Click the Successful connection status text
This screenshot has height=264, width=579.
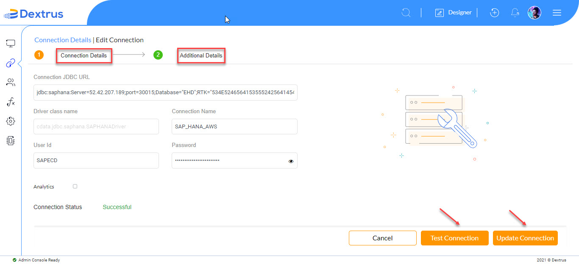[117, 207]
